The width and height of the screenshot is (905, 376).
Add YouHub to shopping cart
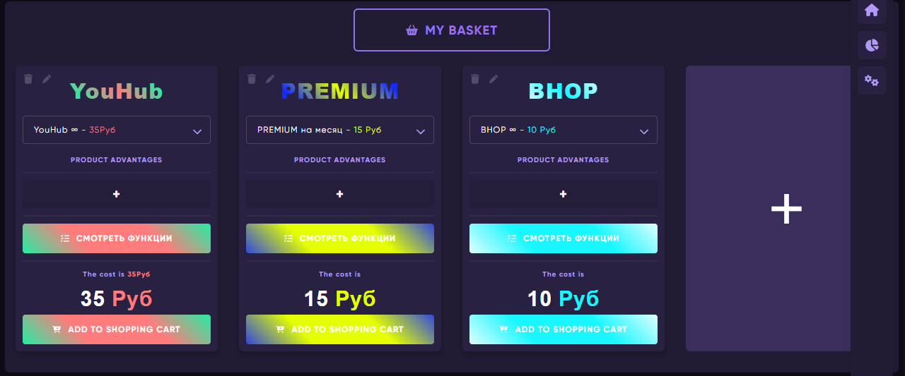[117, 329]
